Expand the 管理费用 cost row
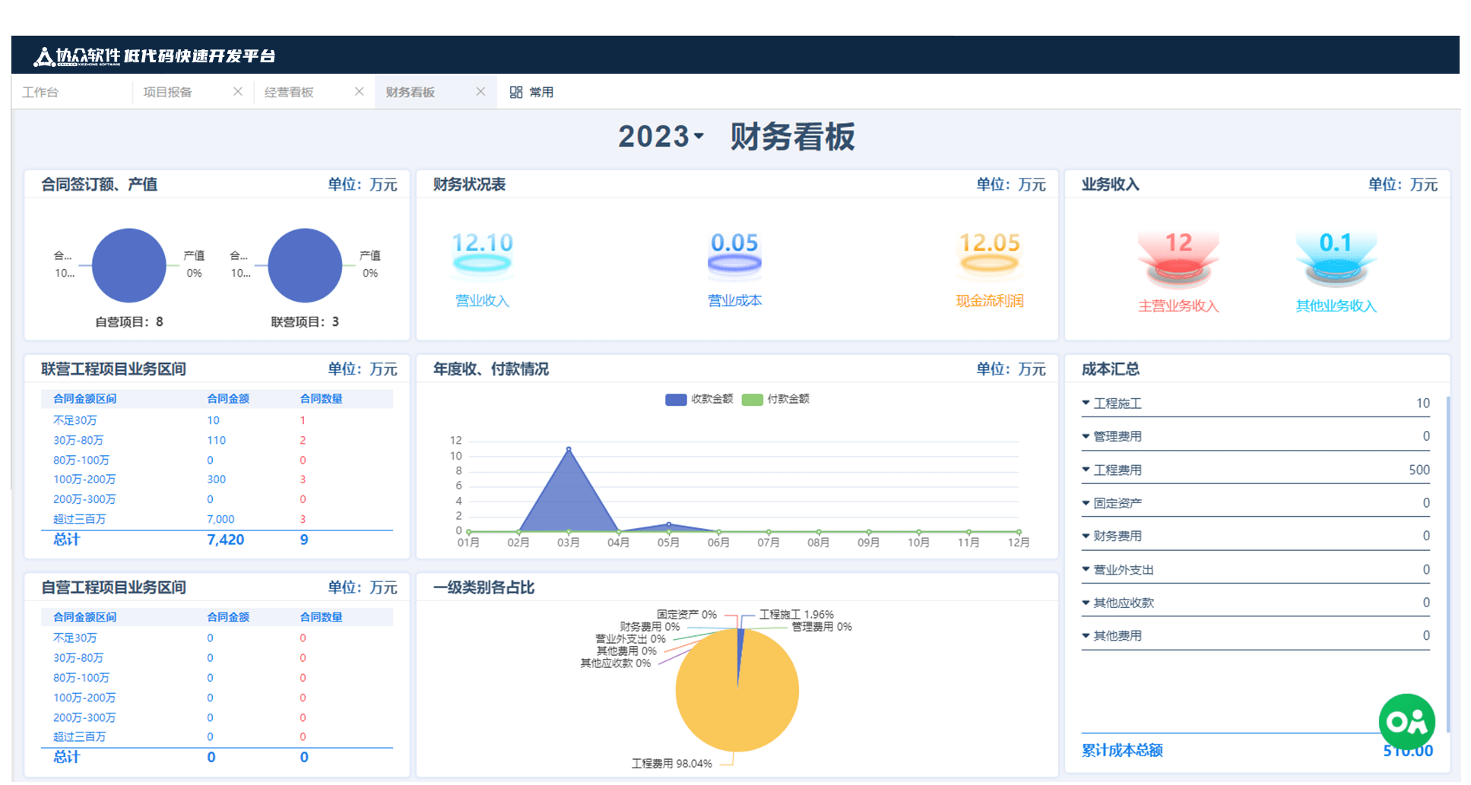Screen dimensions: 1471x785 (1086, 437)
